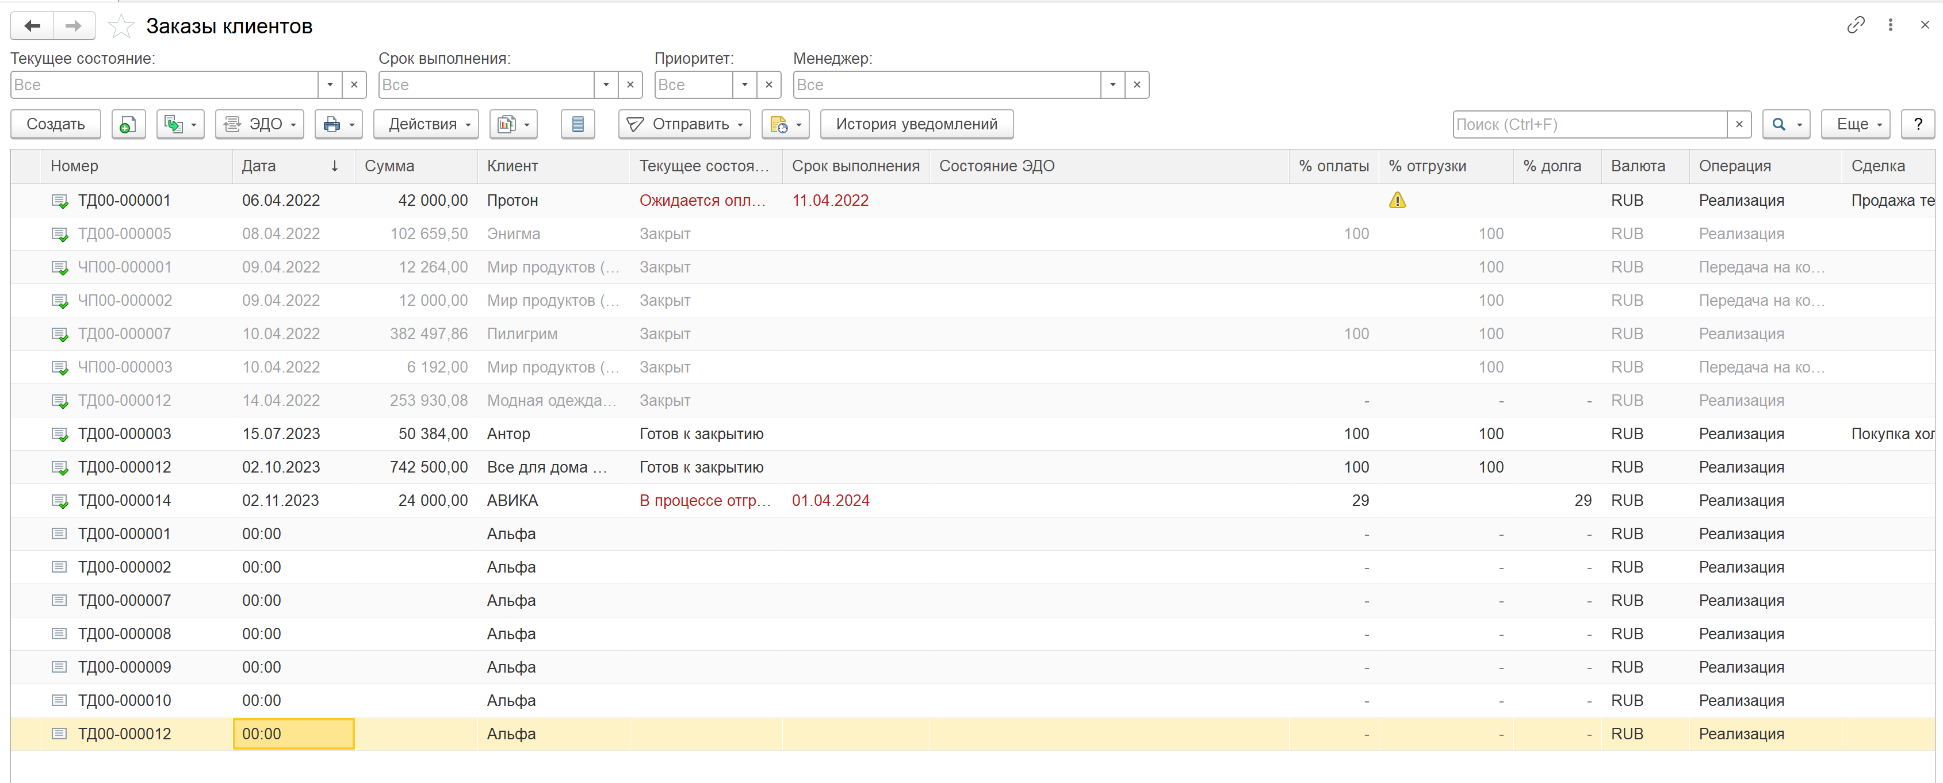Open the ЭДО dropdown menu
This screenshot has height=783, width=1943.
(259, 124)
